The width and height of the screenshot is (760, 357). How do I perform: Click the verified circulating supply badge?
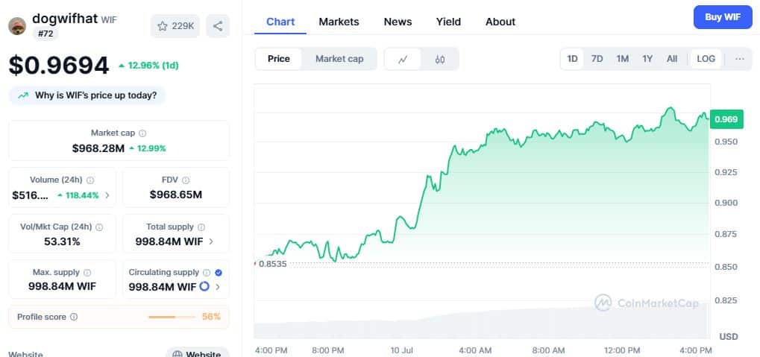[219, 273]
